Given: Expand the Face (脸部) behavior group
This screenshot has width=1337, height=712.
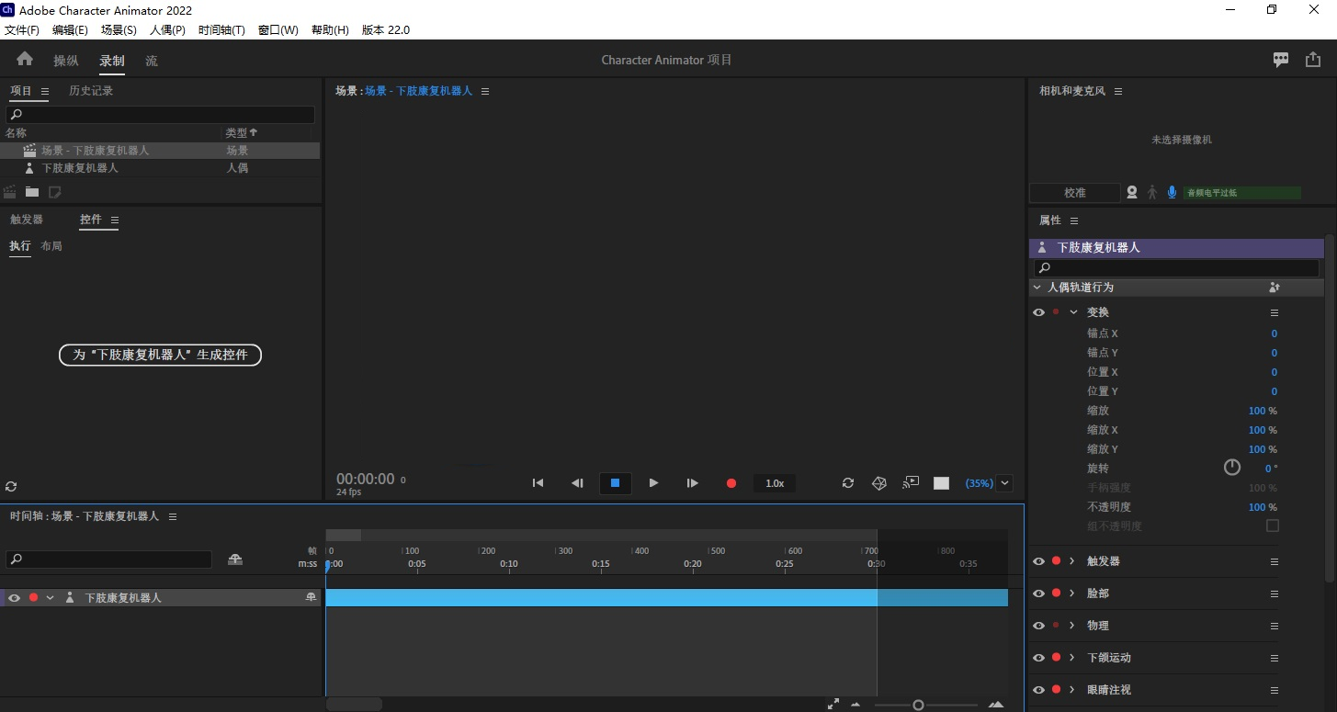Looking at the screenshot, I should [x=1072, y=593].
